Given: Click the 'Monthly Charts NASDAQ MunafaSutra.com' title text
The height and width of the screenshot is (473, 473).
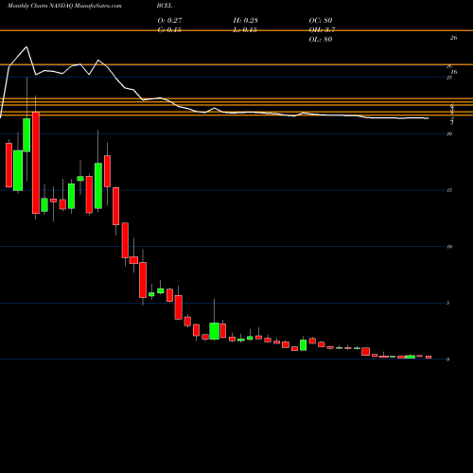Looking at the screenshot, I should pyautogui.click(x=64, y=6).
